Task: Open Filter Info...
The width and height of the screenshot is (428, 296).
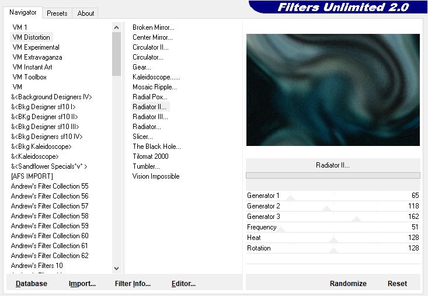Action: tap(133, 284)
